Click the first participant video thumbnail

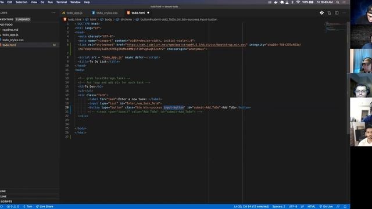[361, 12]
